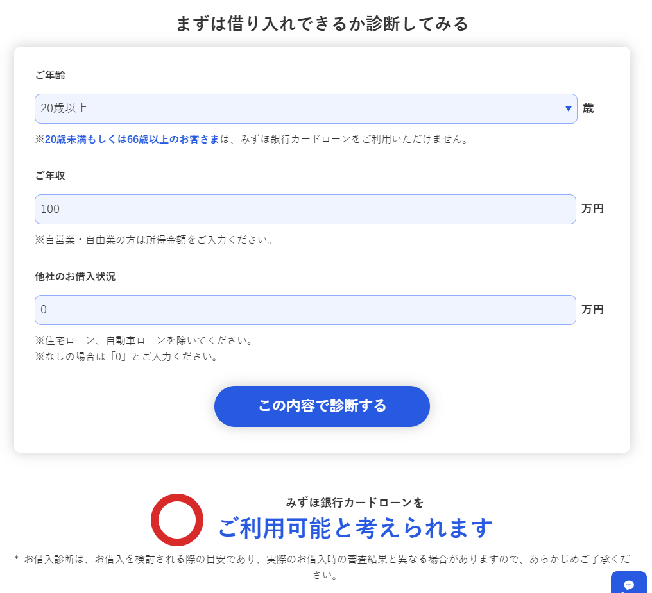Open the chat bubble icon at bottom right
This screenshot has width=652, height=593.
(x=629, y=583)
